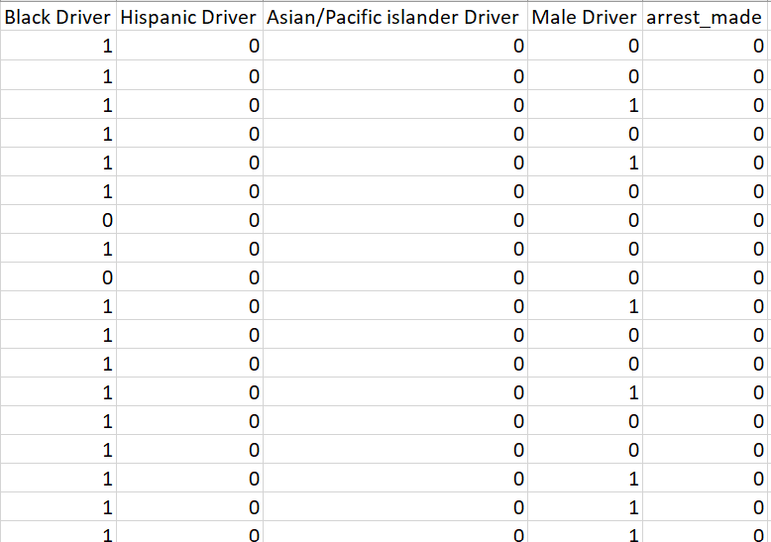Viewport: 771px width, 542px height.
Task: Click the first 1 value under Male Driver
Action: coord(585,104)
